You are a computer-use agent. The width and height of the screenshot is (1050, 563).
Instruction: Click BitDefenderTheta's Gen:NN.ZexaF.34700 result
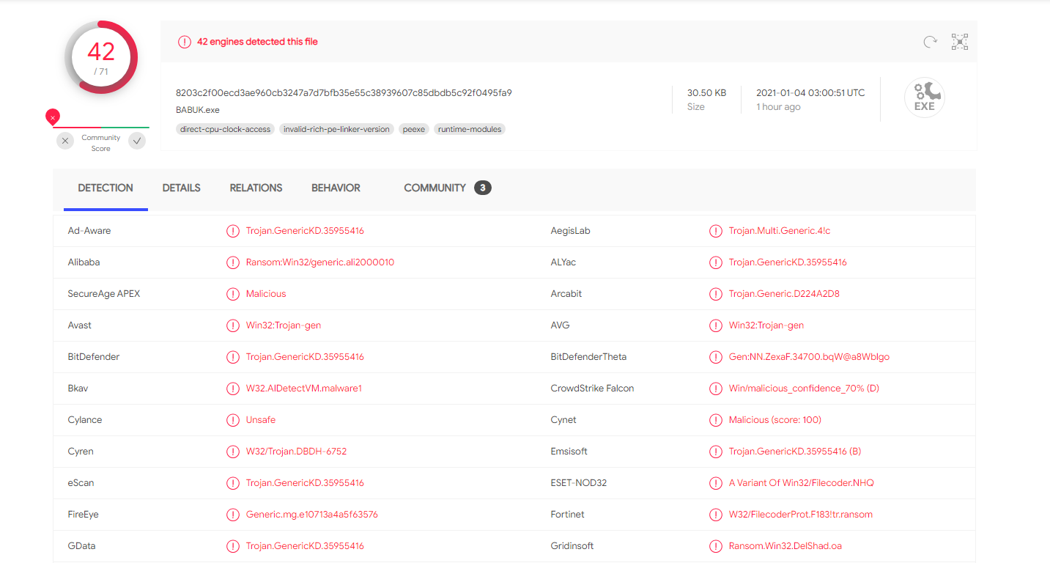tap(809, 357)
